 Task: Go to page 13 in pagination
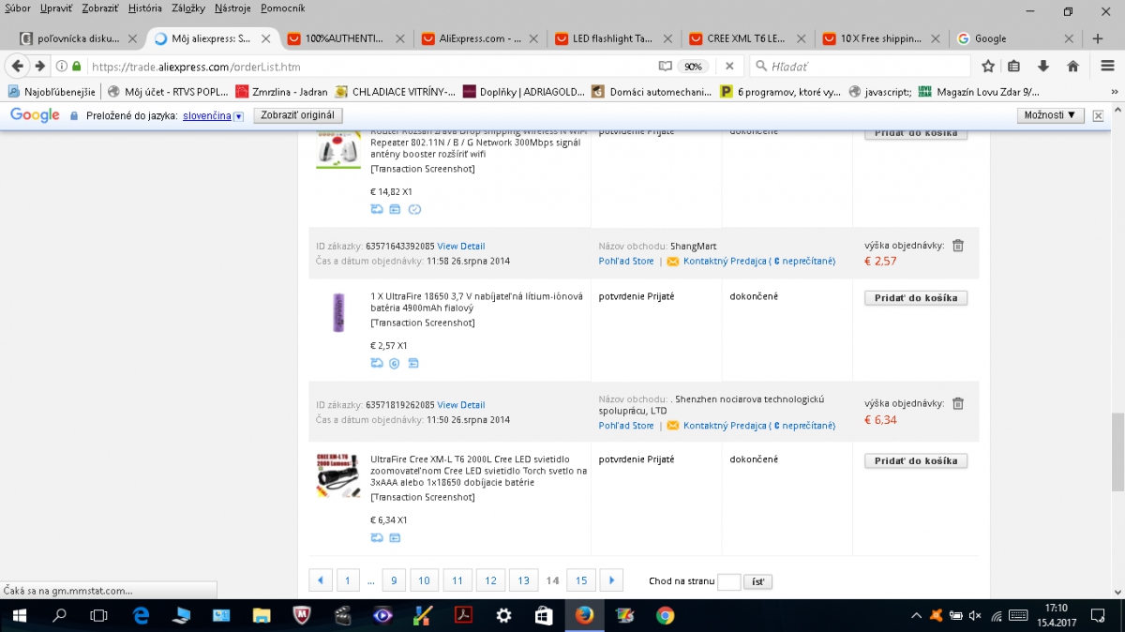[524, 580]
